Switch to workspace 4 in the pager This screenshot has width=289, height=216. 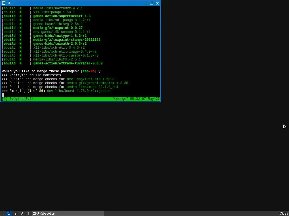pos(28,213)
